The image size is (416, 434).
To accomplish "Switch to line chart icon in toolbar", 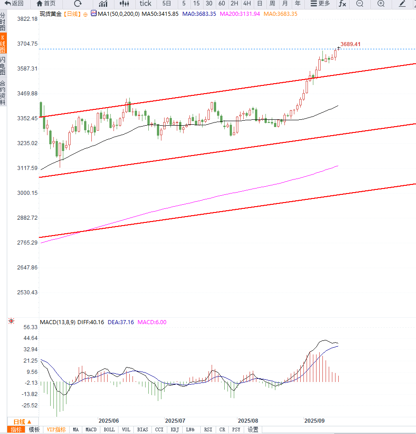I will click(x=103, y=4).
